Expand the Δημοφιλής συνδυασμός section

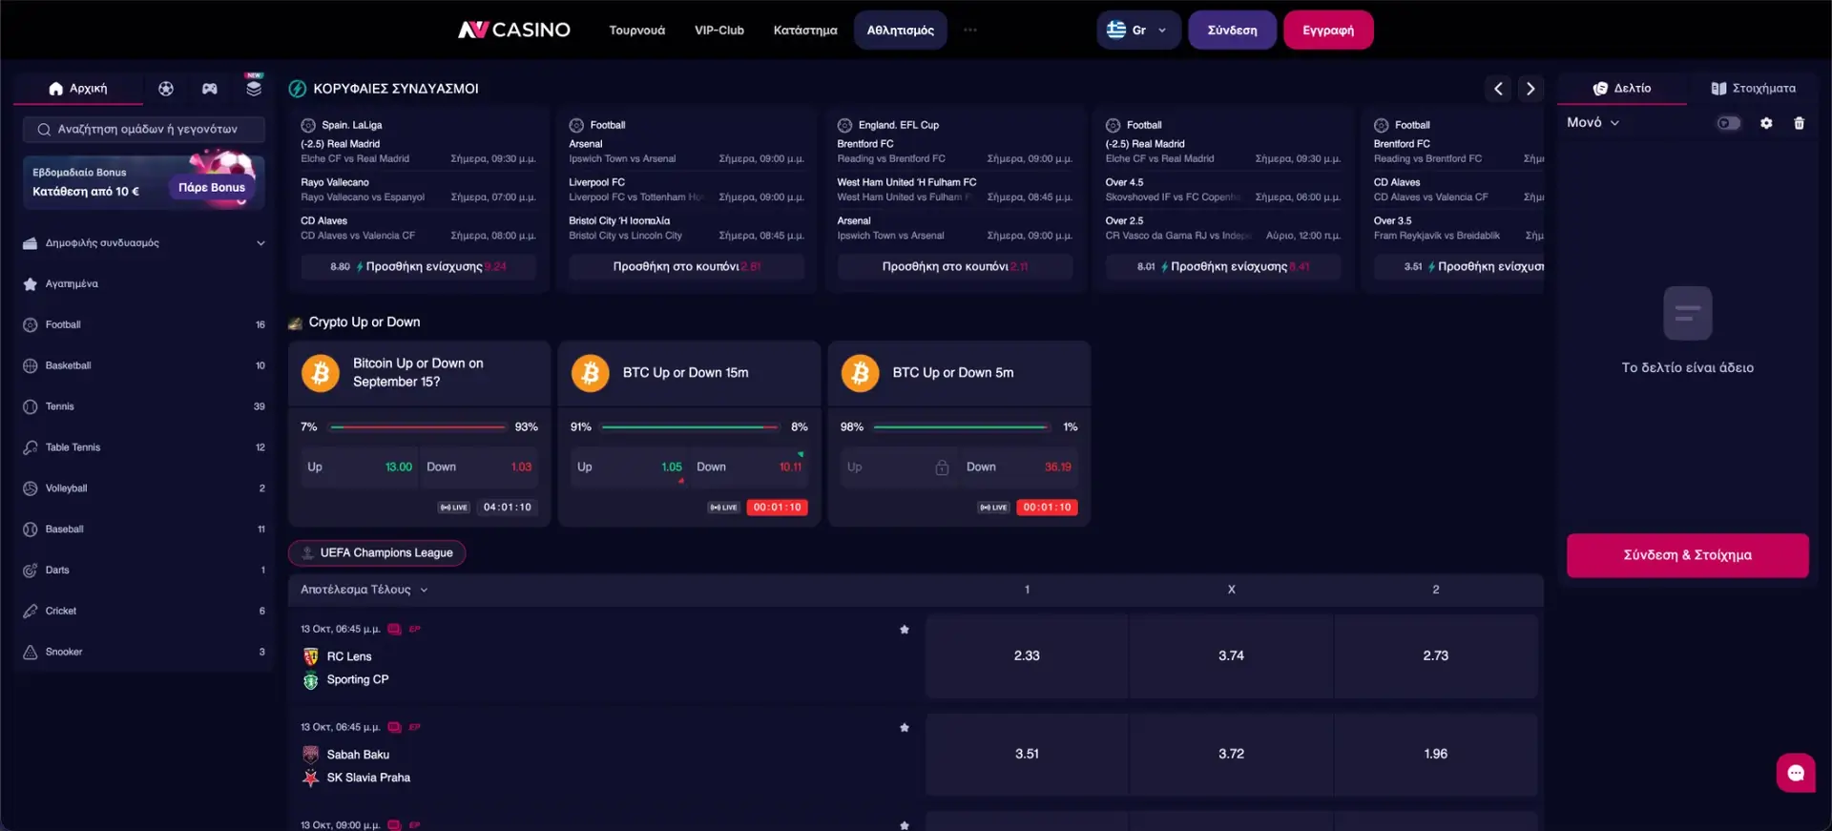click(144, 243)
